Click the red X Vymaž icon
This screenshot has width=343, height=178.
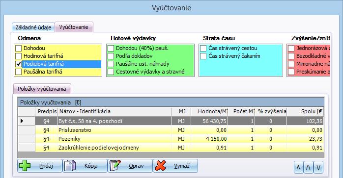click(160, 166)
